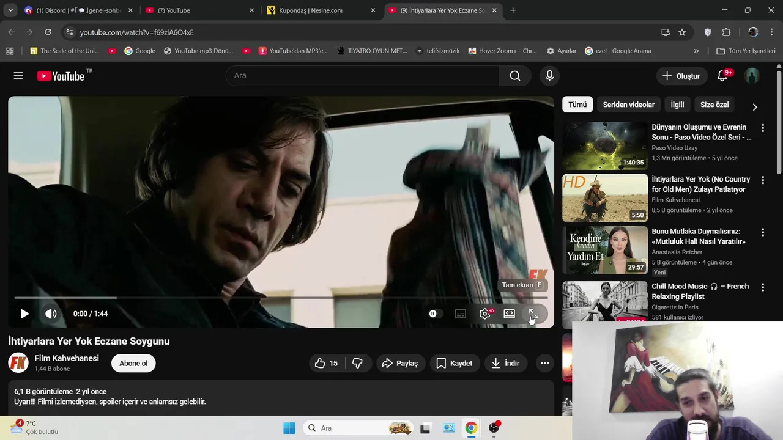Open options for Bunu Mutlaka Duymalısınız video
Screen dimensions: 783x440
pos(763,232)
